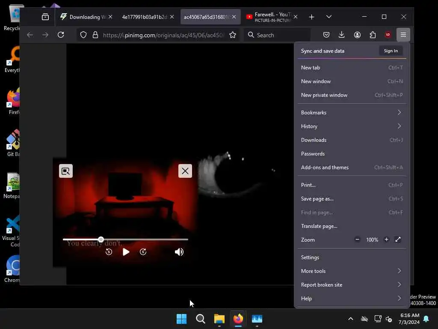Enter full screen from Zoom row
The image size is (438, 329).
click(398, 239)
